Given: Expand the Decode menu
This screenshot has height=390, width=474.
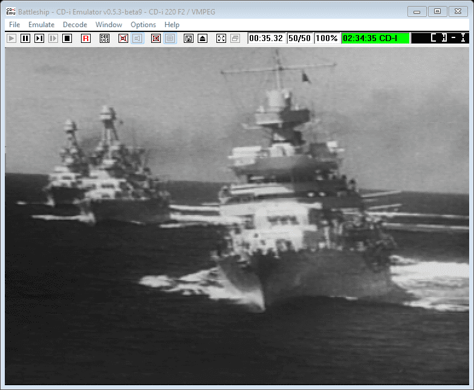Looking at the screenshot, I should pos(75,25).
